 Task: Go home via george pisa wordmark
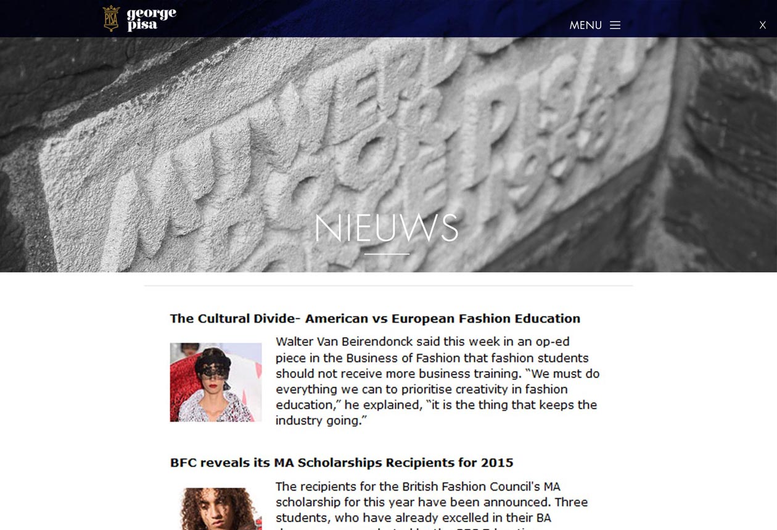coord(152,19)
